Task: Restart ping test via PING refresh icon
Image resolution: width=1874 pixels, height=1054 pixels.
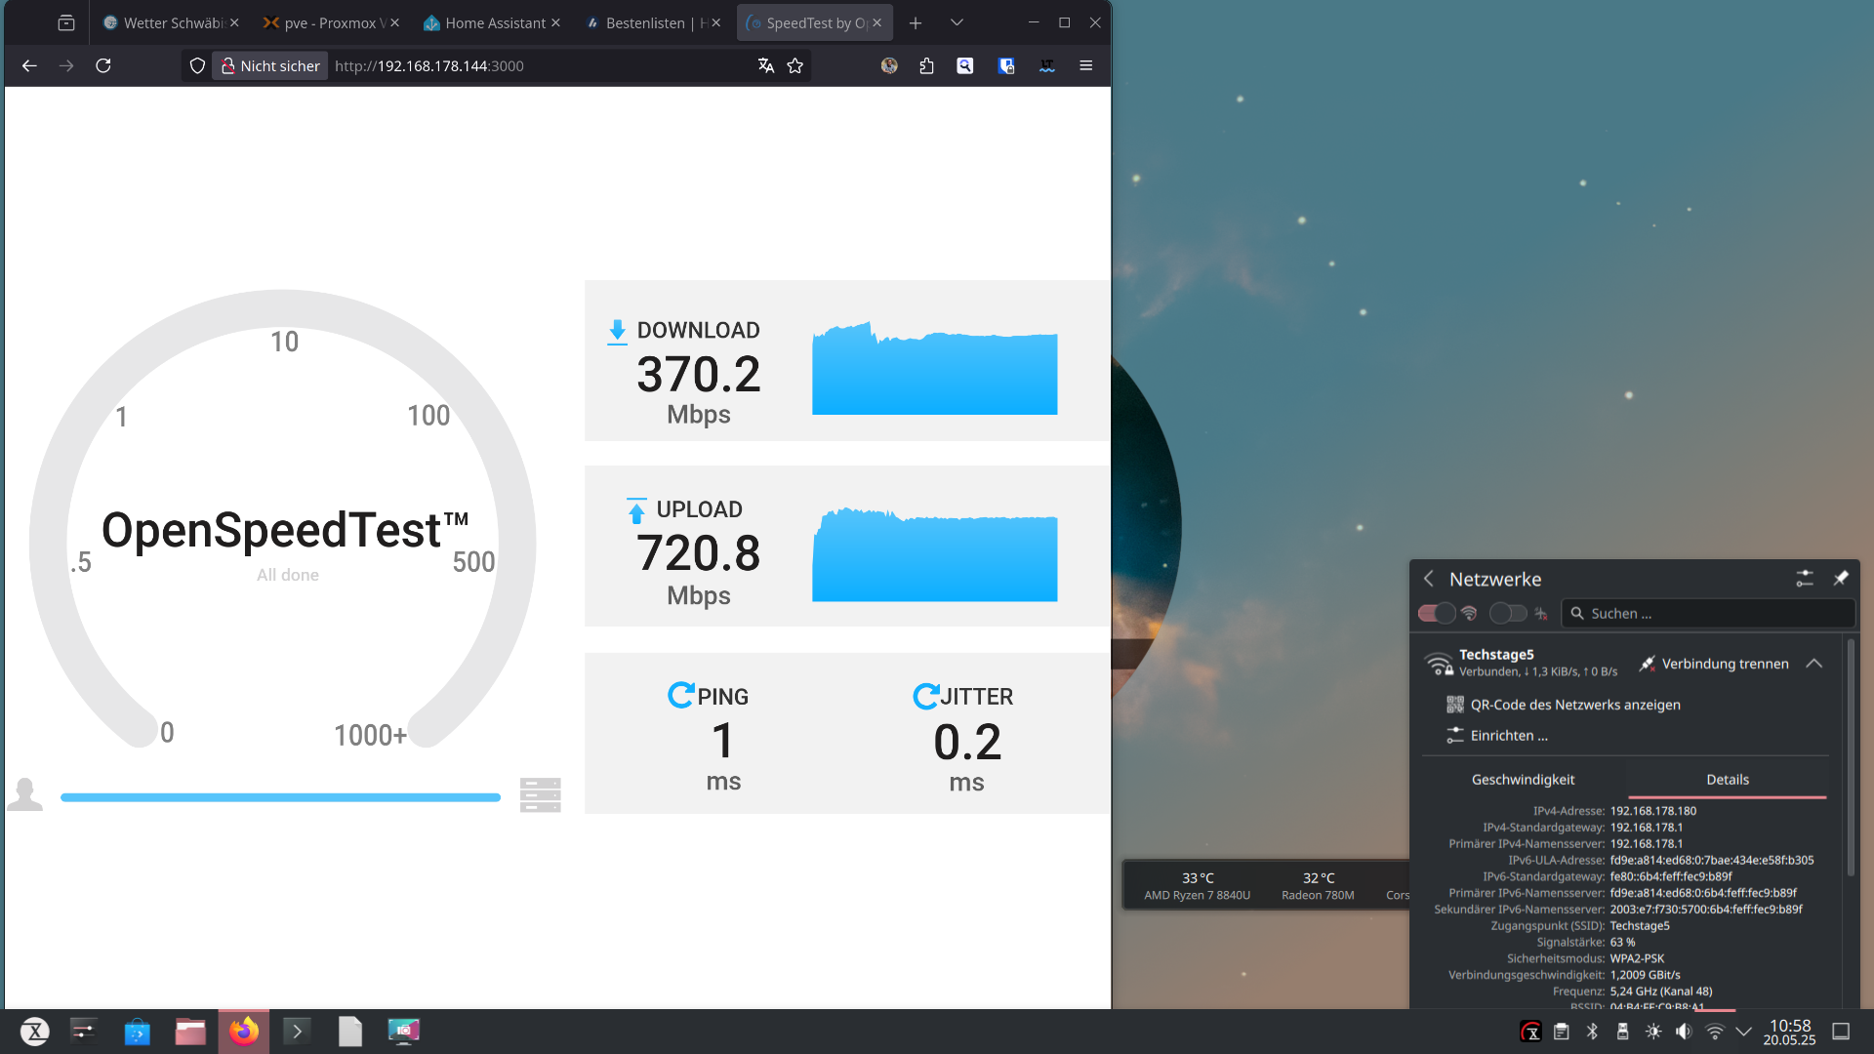Action: [680, 695]
